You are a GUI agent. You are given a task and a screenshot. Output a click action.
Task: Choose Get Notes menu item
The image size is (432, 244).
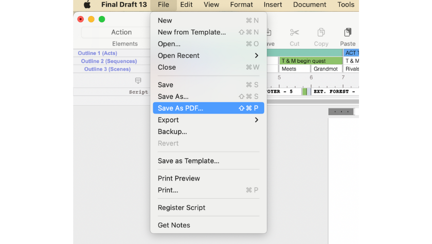(x=173, y=225)
